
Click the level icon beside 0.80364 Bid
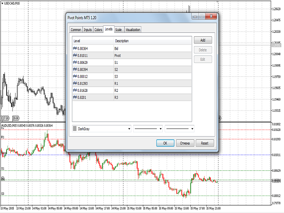75,49
